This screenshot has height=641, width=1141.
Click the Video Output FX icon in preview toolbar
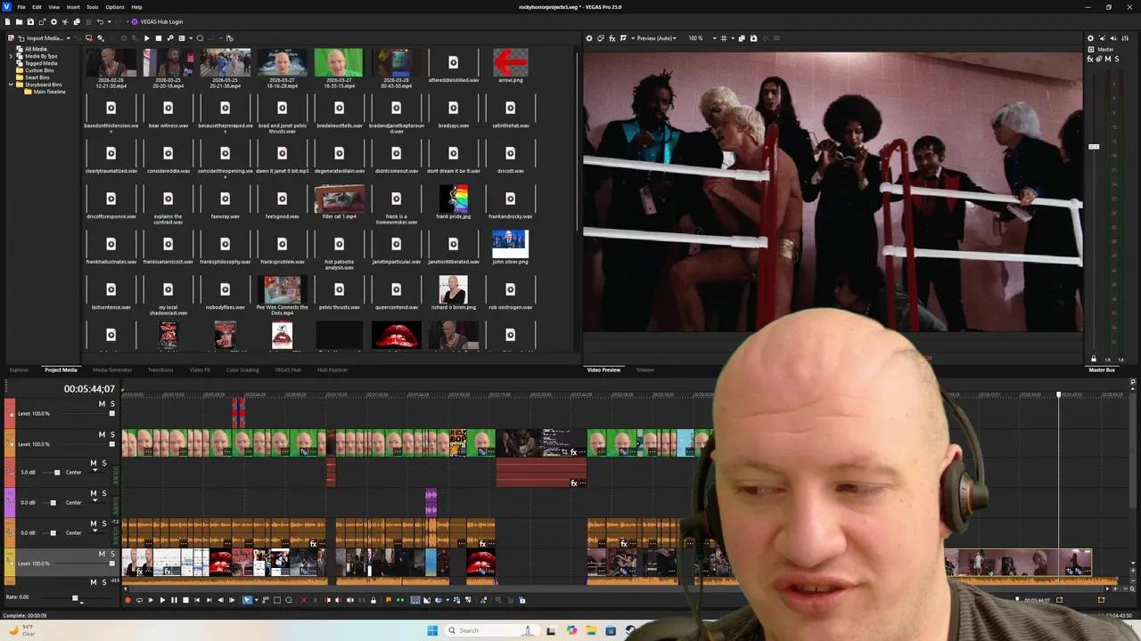point(612,38)
